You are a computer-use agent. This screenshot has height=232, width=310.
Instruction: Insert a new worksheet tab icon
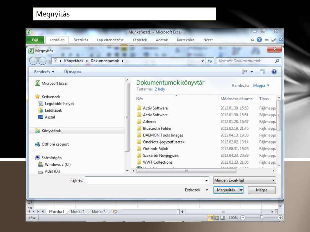pyautogui.click(x=115, y=212)
